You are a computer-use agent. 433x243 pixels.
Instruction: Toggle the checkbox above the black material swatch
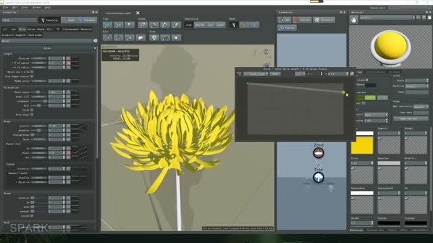367,80
